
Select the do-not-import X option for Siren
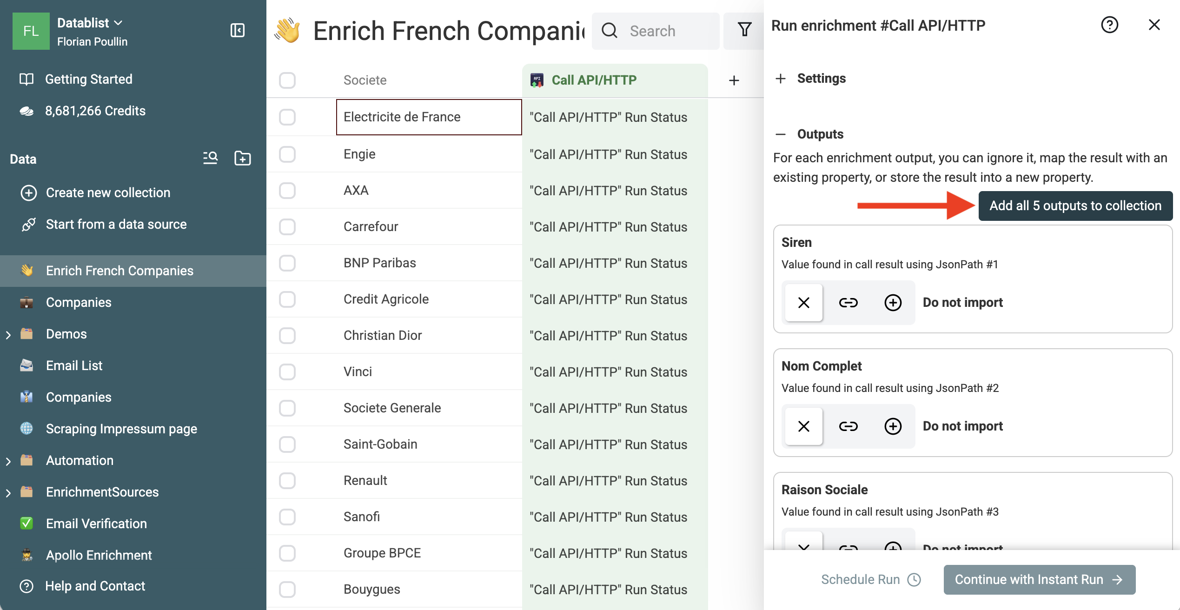click(804, 303)
